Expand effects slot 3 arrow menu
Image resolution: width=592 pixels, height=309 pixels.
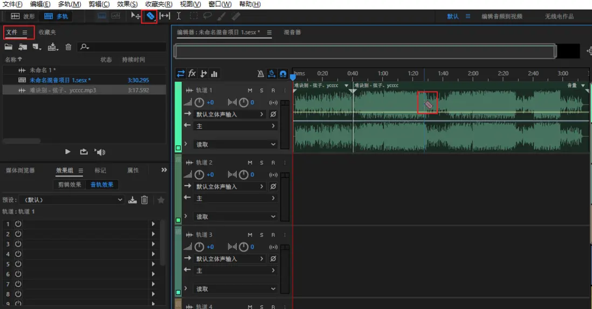tap(153, 244)
